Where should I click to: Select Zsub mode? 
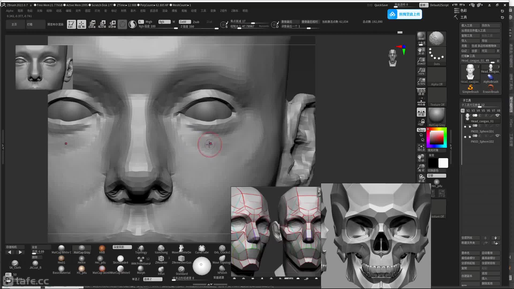196,22
